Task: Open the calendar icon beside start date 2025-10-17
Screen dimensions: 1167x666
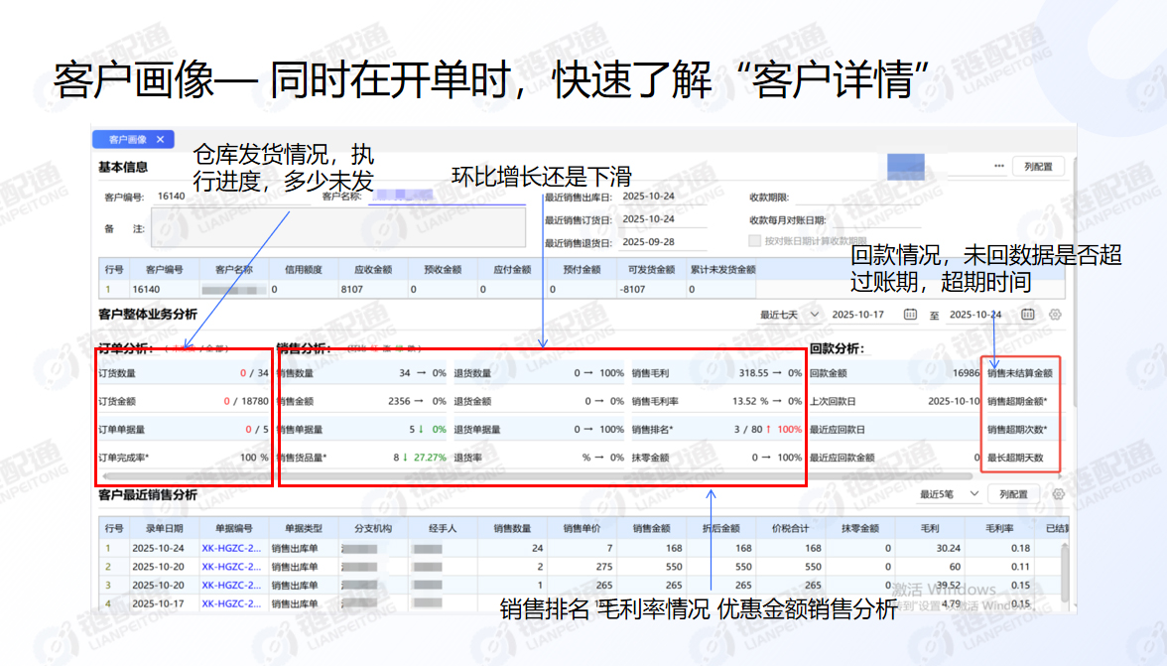Action: click(x=910, y=314)
